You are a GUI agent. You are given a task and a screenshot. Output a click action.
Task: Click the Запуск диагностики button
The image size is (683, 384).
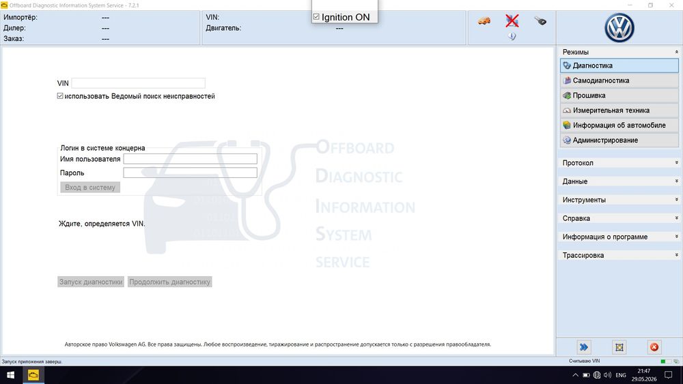91,282
